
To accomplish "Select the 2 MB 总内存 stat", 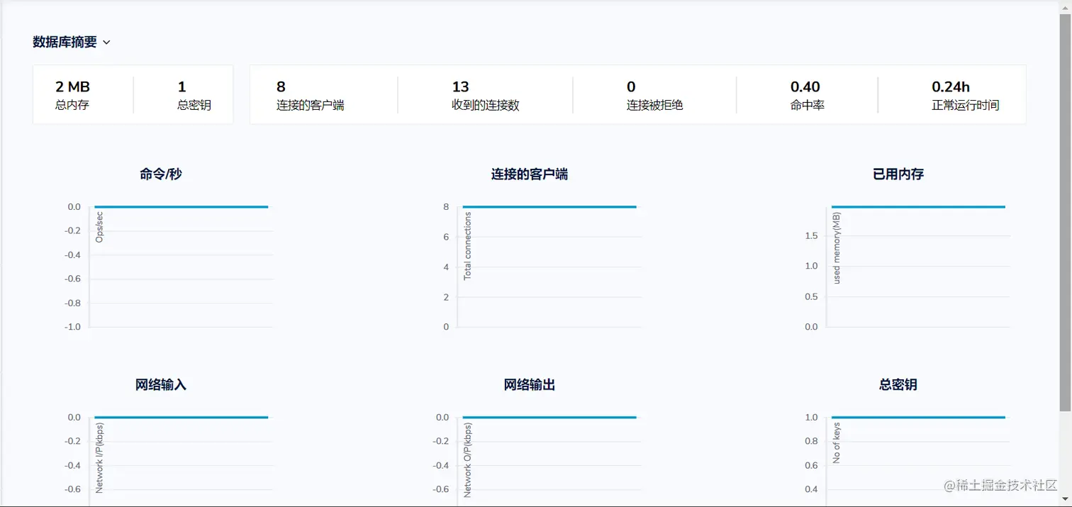I will [x=73, y=93].
